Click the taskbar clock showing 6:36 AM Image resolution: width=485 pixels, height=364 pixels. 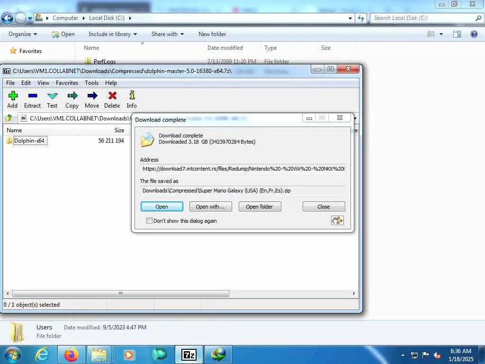pyautogui.click(x=460, y=355)
